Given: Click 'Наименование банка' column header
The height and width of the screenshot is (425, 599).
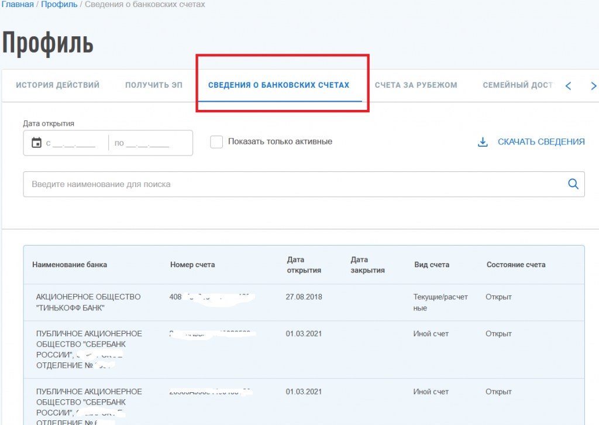Looking at the screenshot, I should point(70,265).
